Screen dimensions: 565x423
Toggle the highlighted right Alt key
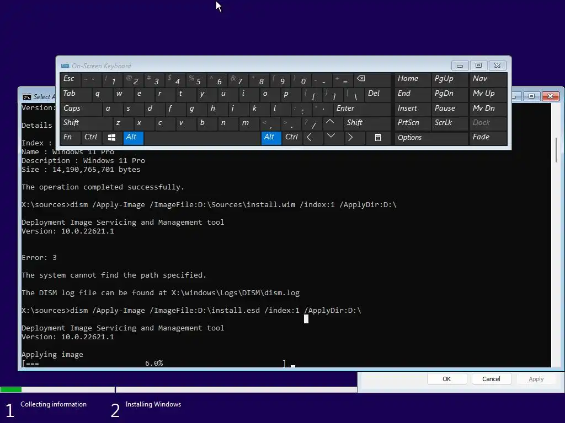coord(271,137)
